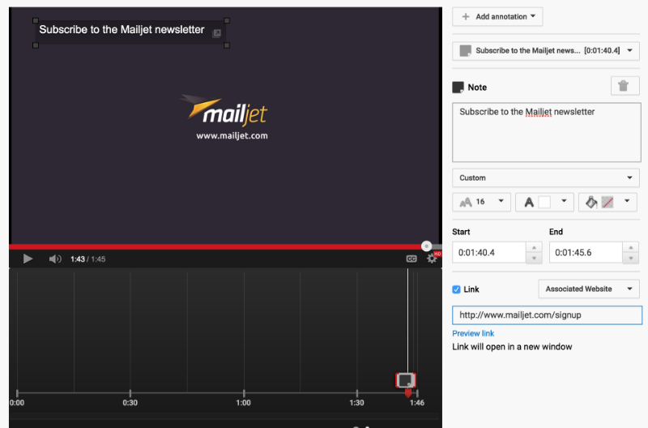
Task: Mute the video volume
Action: pos(55,259)
